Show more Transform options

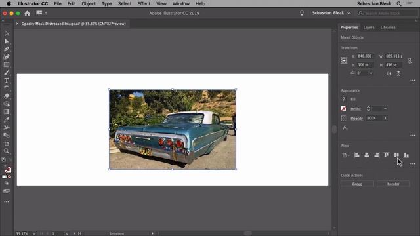[x=413, y=80]
